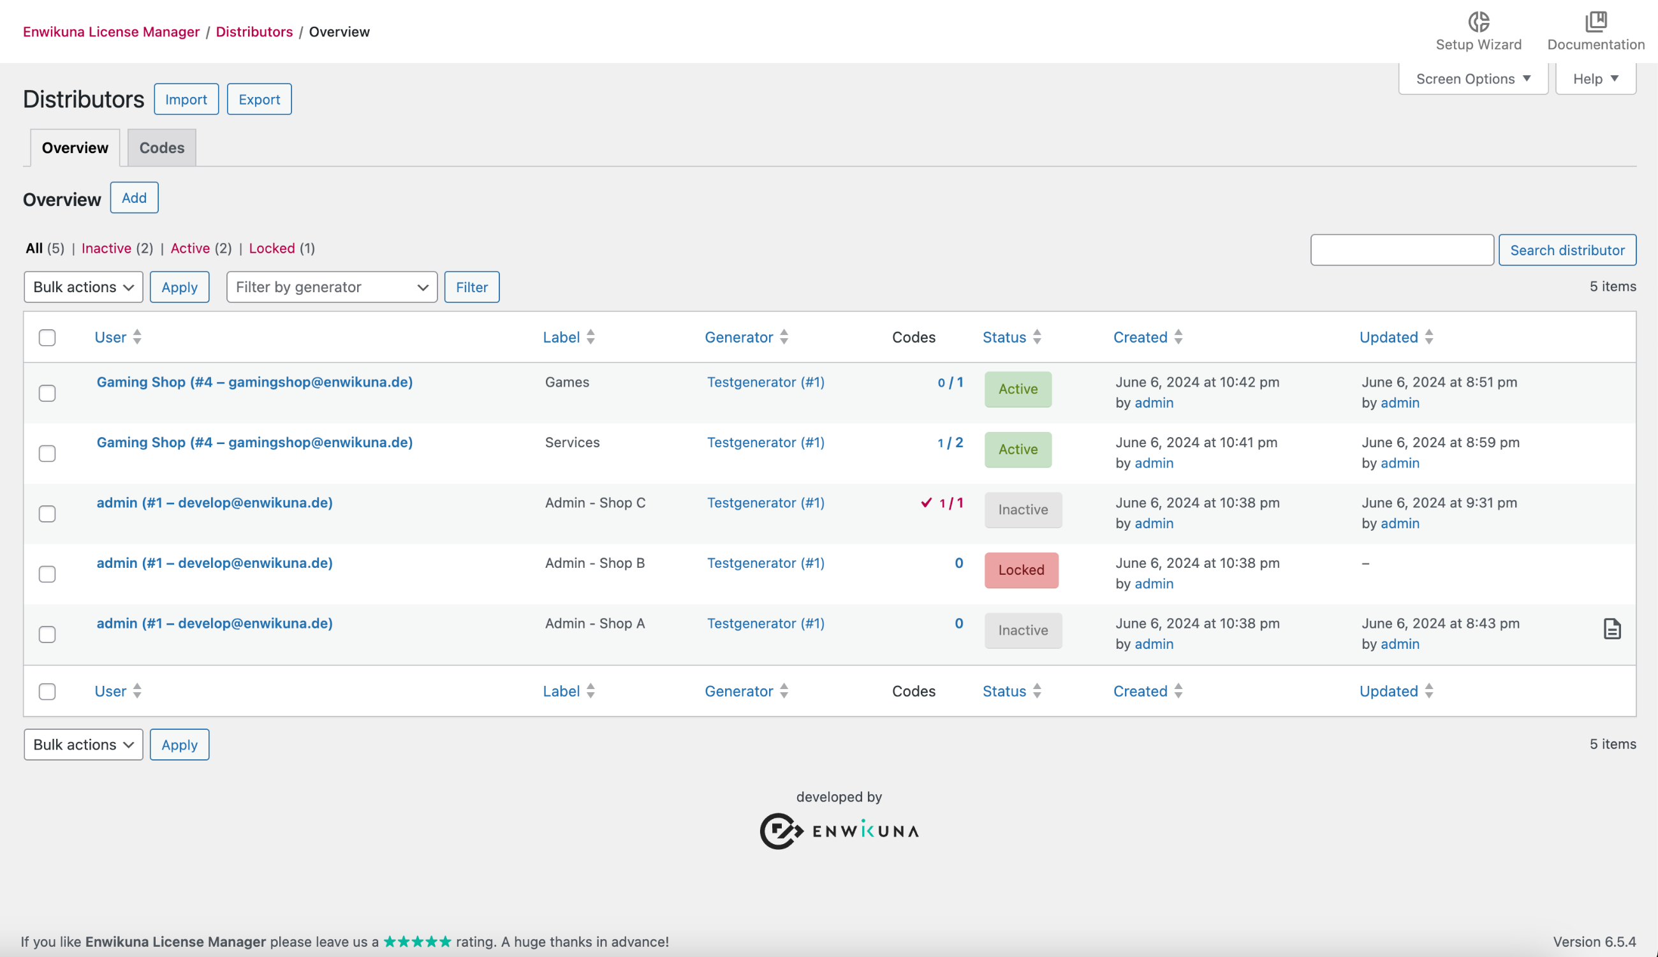The width and height of the screenshot is (1658, 957).
Task: Click the sort arrows beside the top Label header
Action: click(590, 338)
